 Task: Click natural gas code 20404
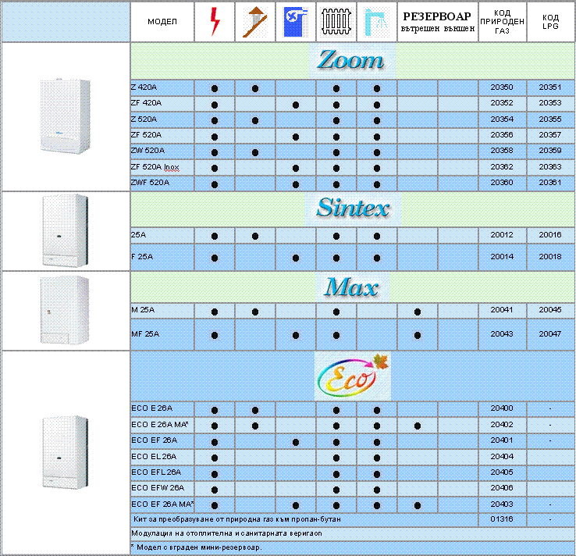tap(502, 457)
